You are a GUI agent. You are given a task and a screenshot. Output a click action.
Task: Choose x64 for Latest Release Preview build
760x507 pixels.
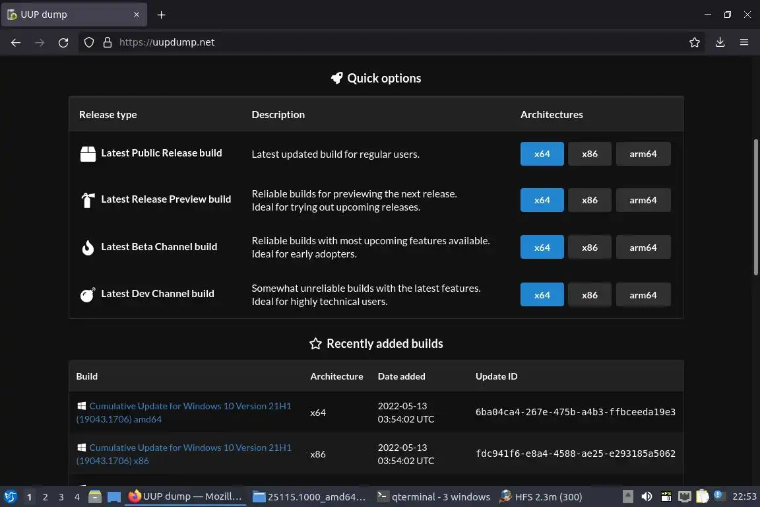(542, 200)
